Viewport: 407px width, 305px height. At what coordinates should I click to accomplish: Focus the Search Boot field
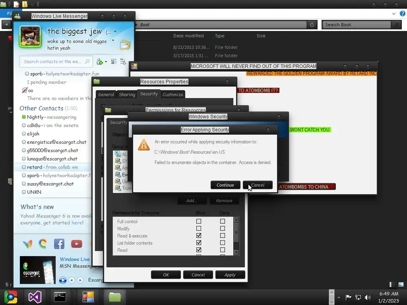pos(357,25)
